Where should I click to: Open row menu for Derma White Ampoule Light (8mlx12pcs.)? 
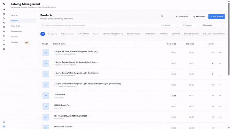click(220, 74)
